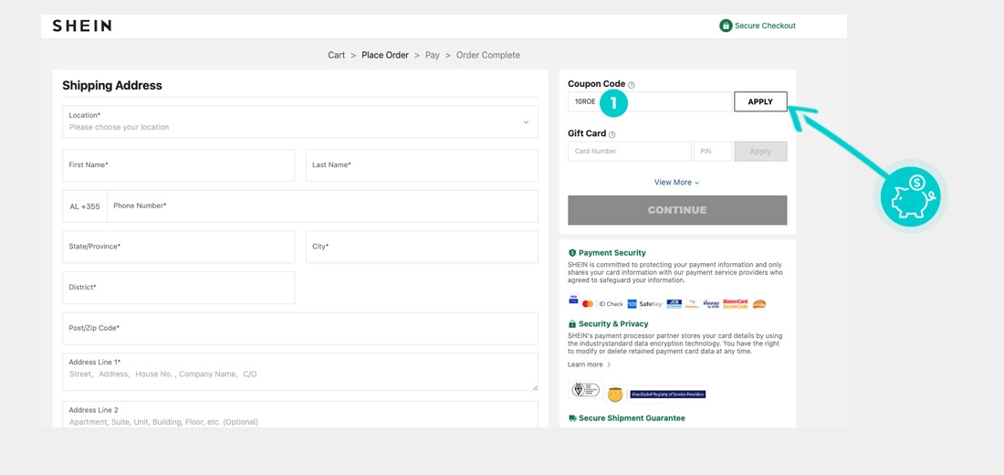Viewport: 1004px width, 475px height.
Task: Click the Gift Card help question icon
Action: [612, 134]
